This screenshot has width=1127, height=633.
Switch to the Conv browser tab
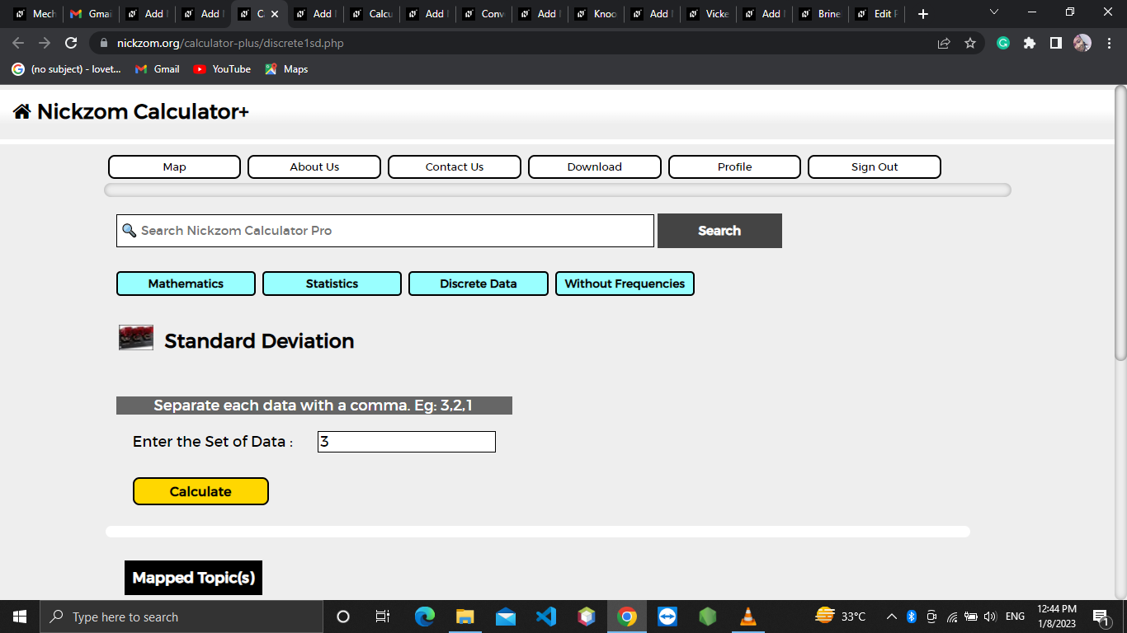[483, 14]
